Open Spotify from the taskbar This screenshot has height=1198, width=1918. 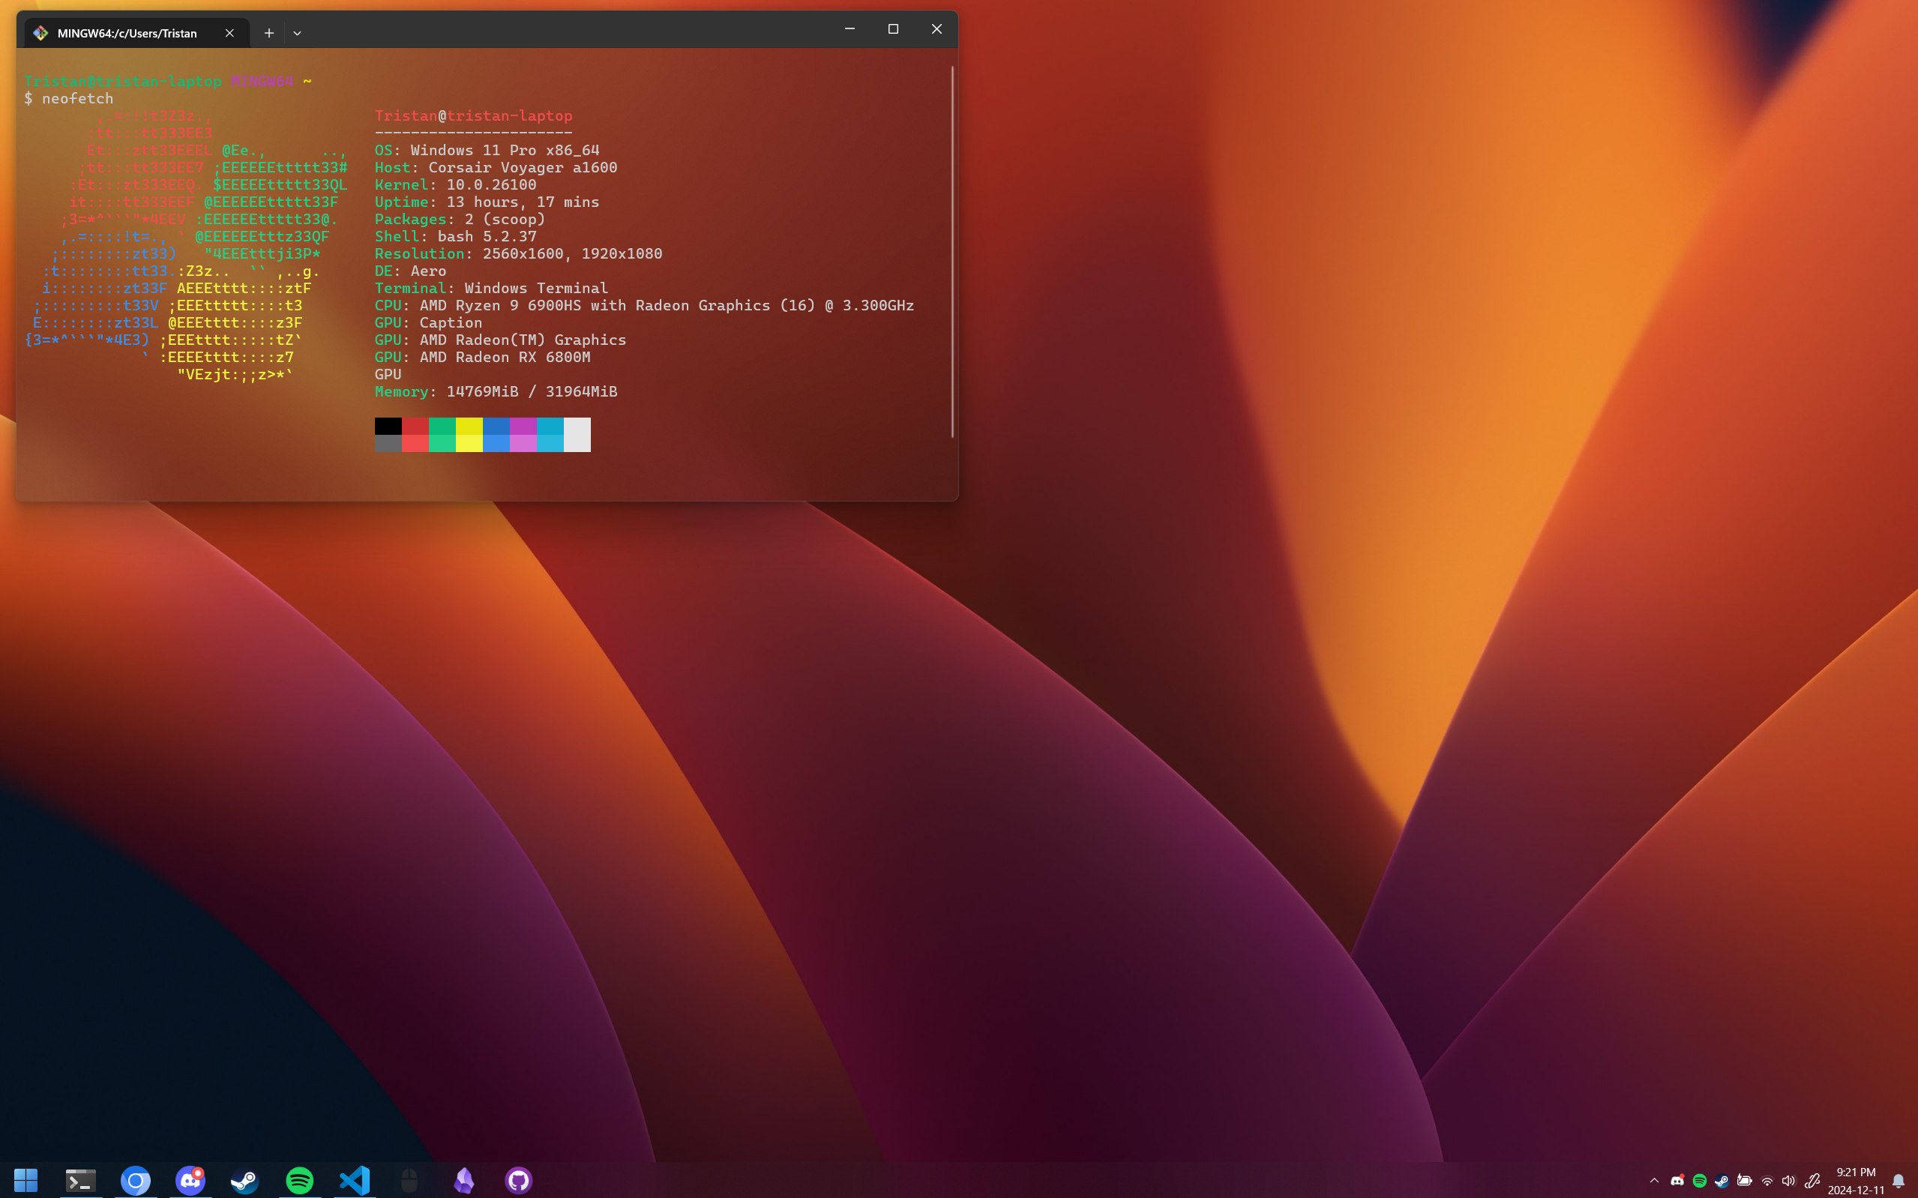[x=299, y=1181]
